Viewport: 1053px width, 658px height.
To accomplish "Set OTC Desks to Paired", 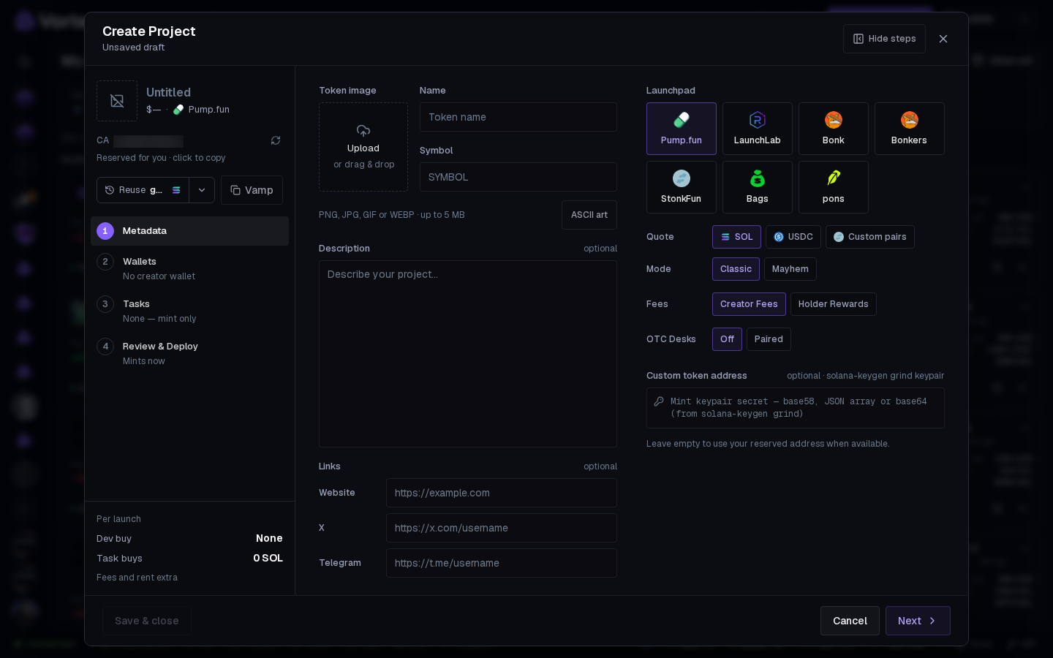I will click(x=769, y=339).
